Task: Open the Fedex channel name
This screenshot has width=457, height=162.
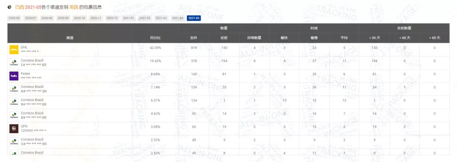Action: pyautogui.click(x=26, y=74)
